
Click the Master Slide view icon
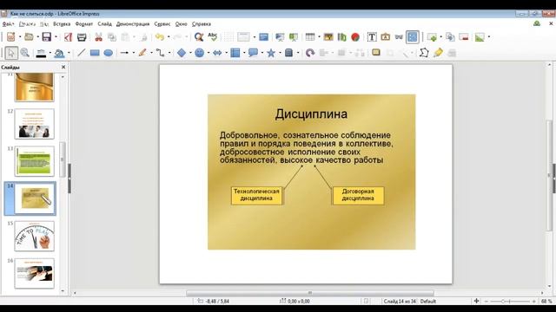coord(263,36)
